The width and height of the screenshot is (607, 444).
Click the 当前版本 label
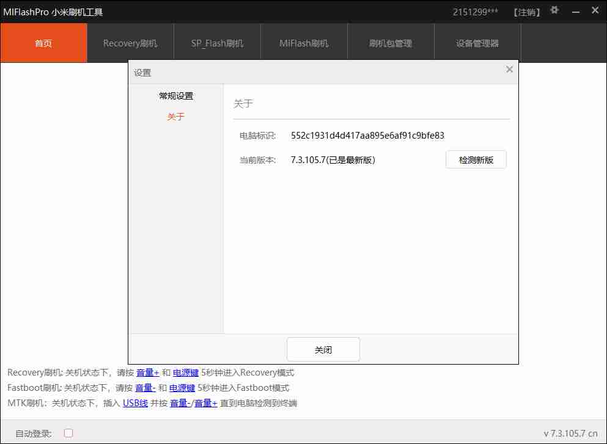pos(257,160)
